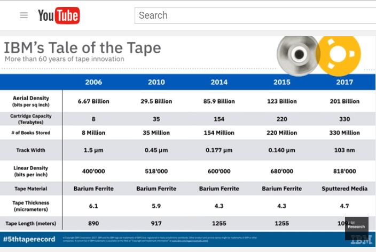Click the 2006 column header
Screen dimensions: 376x252
93,82
